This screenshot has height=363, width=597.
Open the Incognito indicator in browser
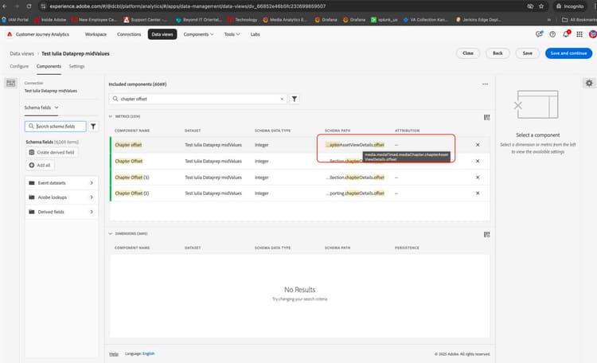(x=570, y=6)
